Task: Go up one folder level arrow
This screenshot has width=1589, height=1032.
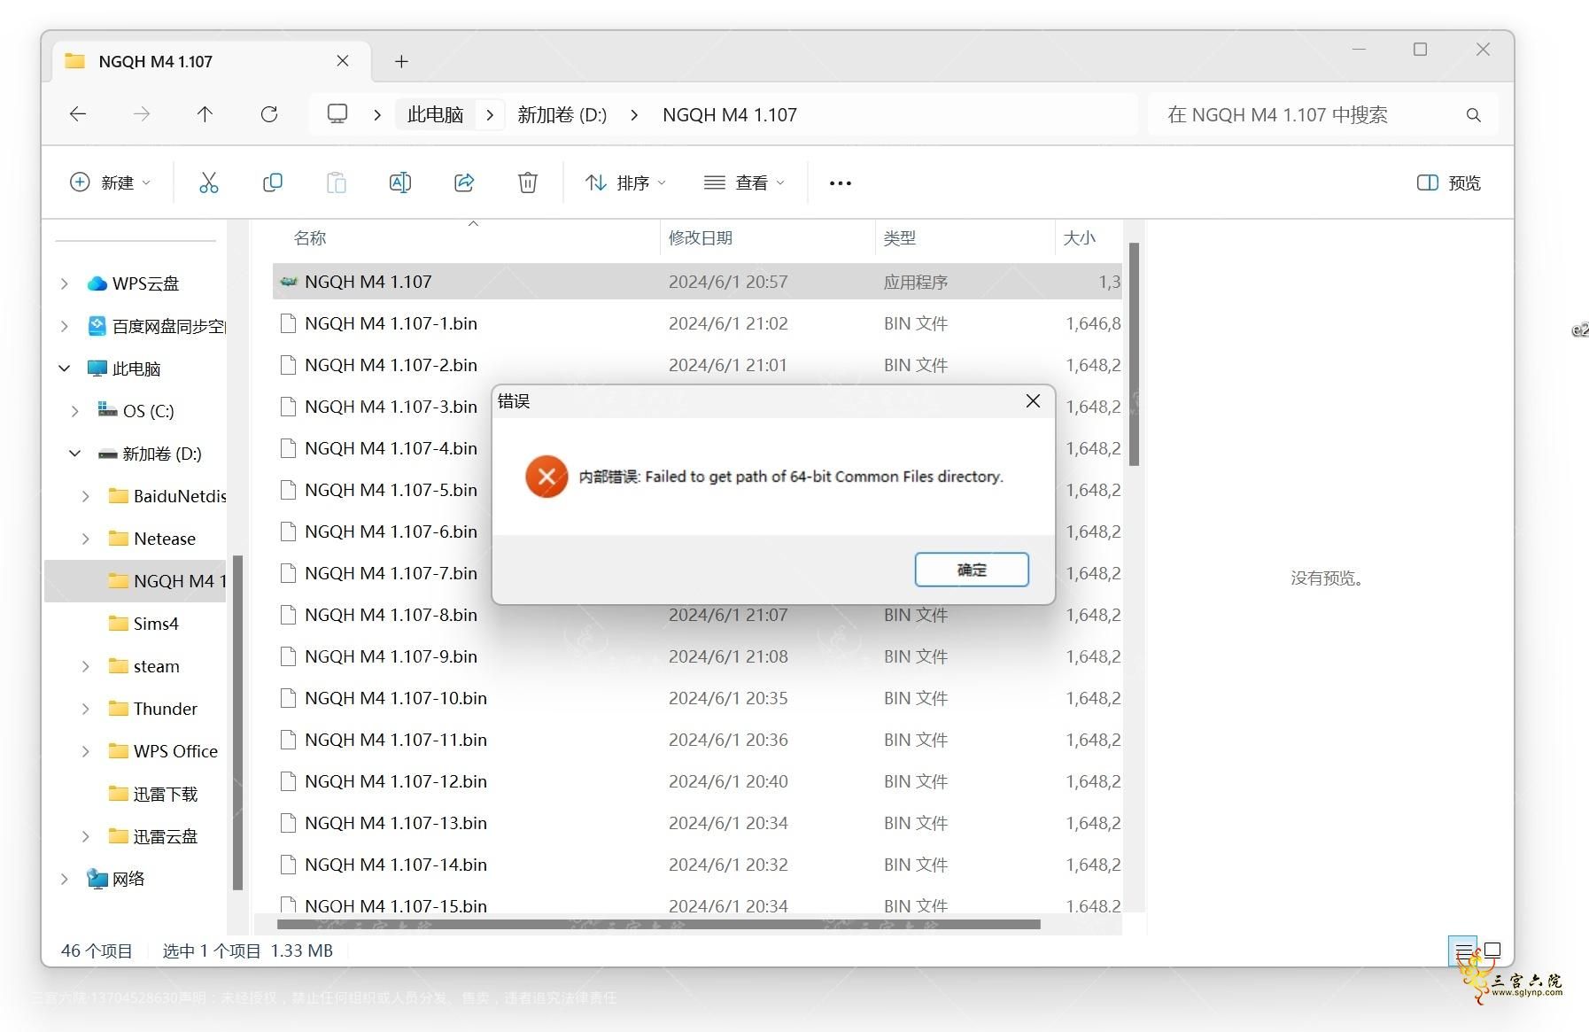Action: click(205, 114)
